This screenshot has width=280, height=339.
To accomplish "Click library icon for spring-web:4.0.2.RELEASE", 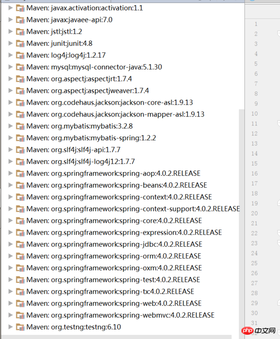I will pos(20,304).
